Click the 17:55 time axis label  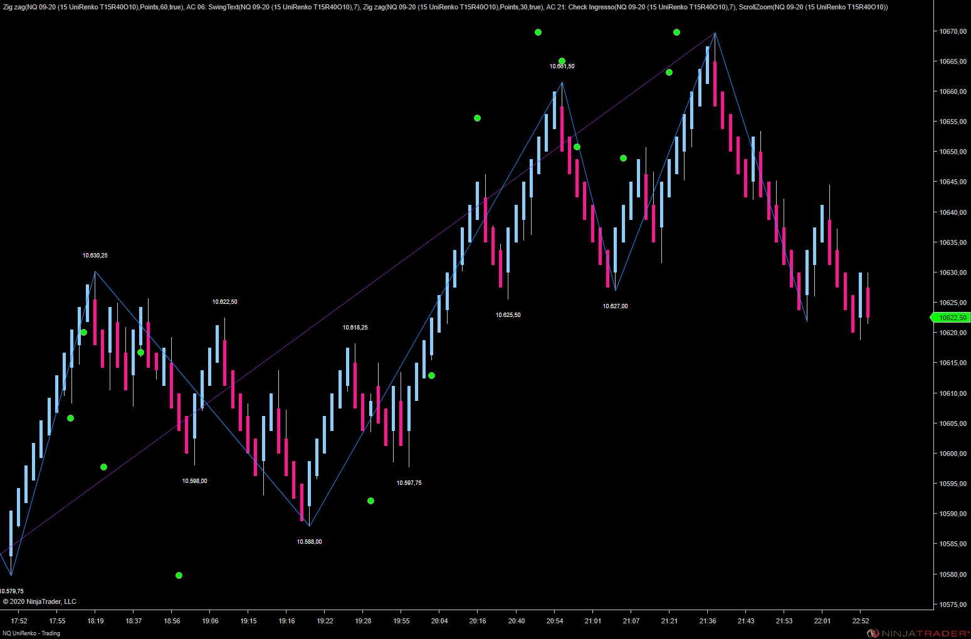[x=57, y=621]
